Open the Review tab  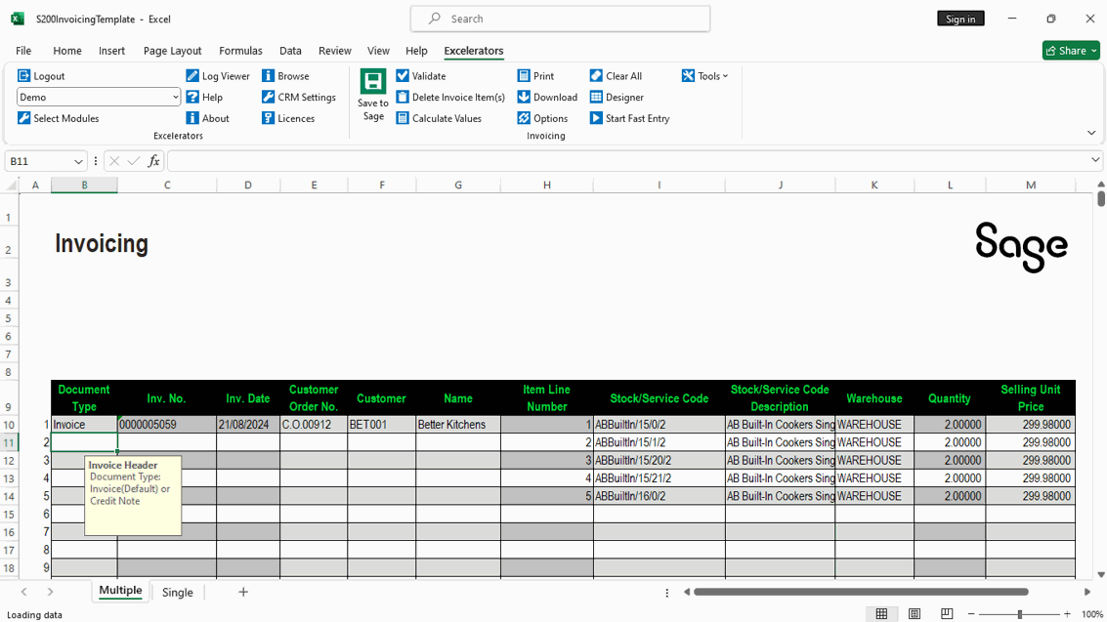point(335,51)
